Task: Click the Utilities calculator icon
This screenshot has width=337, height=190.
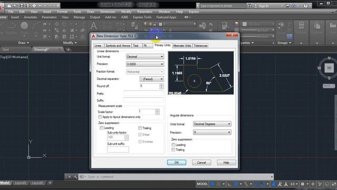Action: 301,25
